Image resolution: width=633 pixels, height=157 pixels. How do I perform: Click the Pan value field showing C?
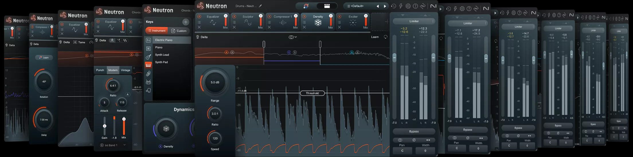click(x=402, y=151)
